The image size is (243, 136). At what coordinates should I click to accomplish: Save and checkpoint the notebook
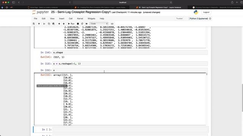click(x=34, y=24)
